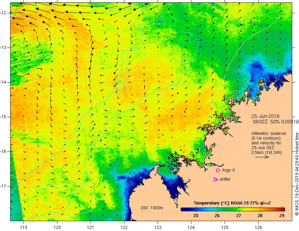Image resolution: width=299 pixels, height=231 pixels.
Task: Click the '200 1000m' depth label
Action: (152, 208)
